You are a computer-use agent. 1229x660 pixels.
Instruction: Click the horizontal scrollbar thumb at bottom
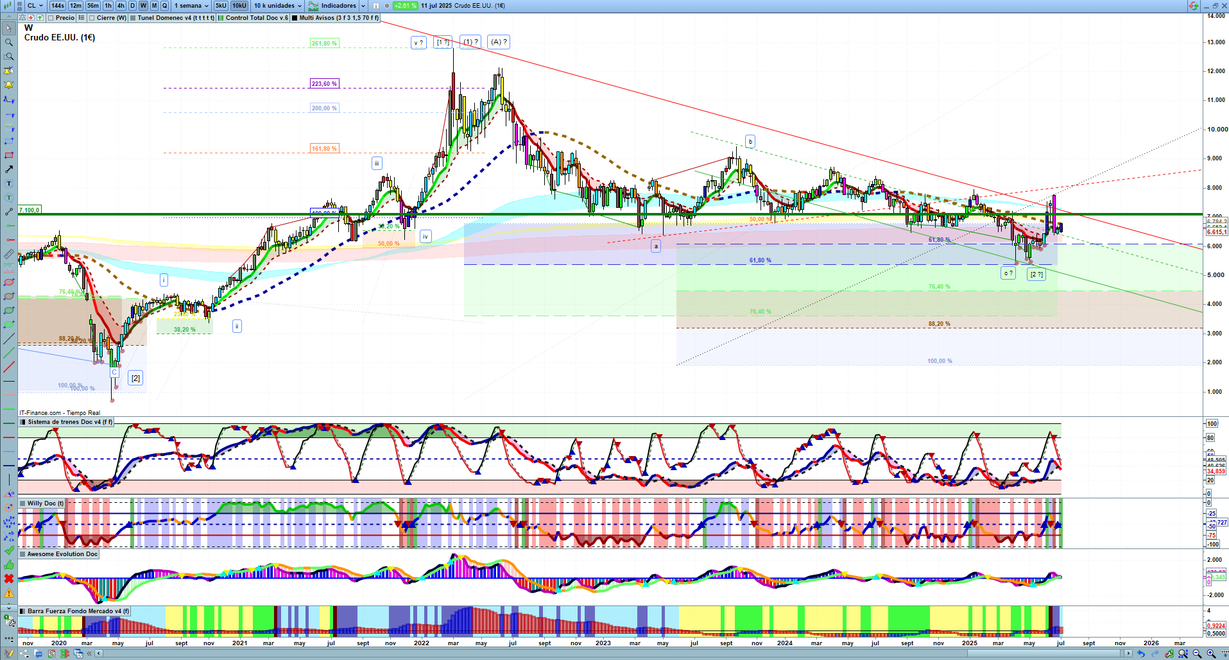click(x=1045, y=654)
